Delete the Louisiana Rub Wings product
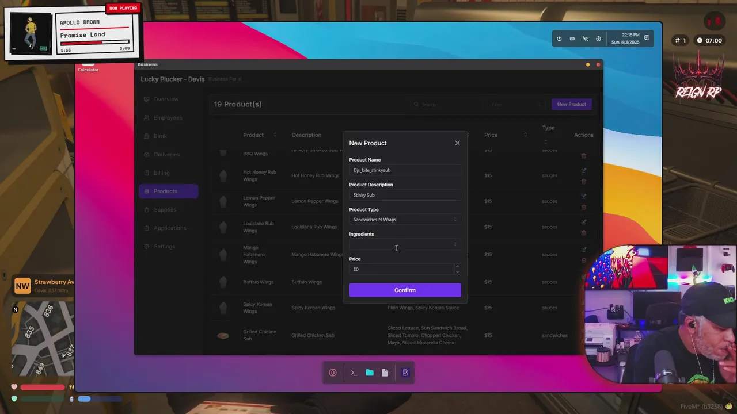The image size is (737, 414). click(x=584, y=232)
